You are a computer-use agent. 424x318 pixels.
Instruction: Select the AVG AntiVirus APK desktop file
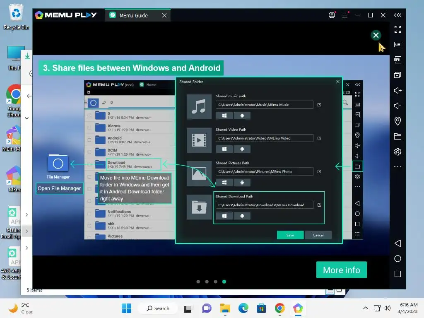(x=11, y=263)
